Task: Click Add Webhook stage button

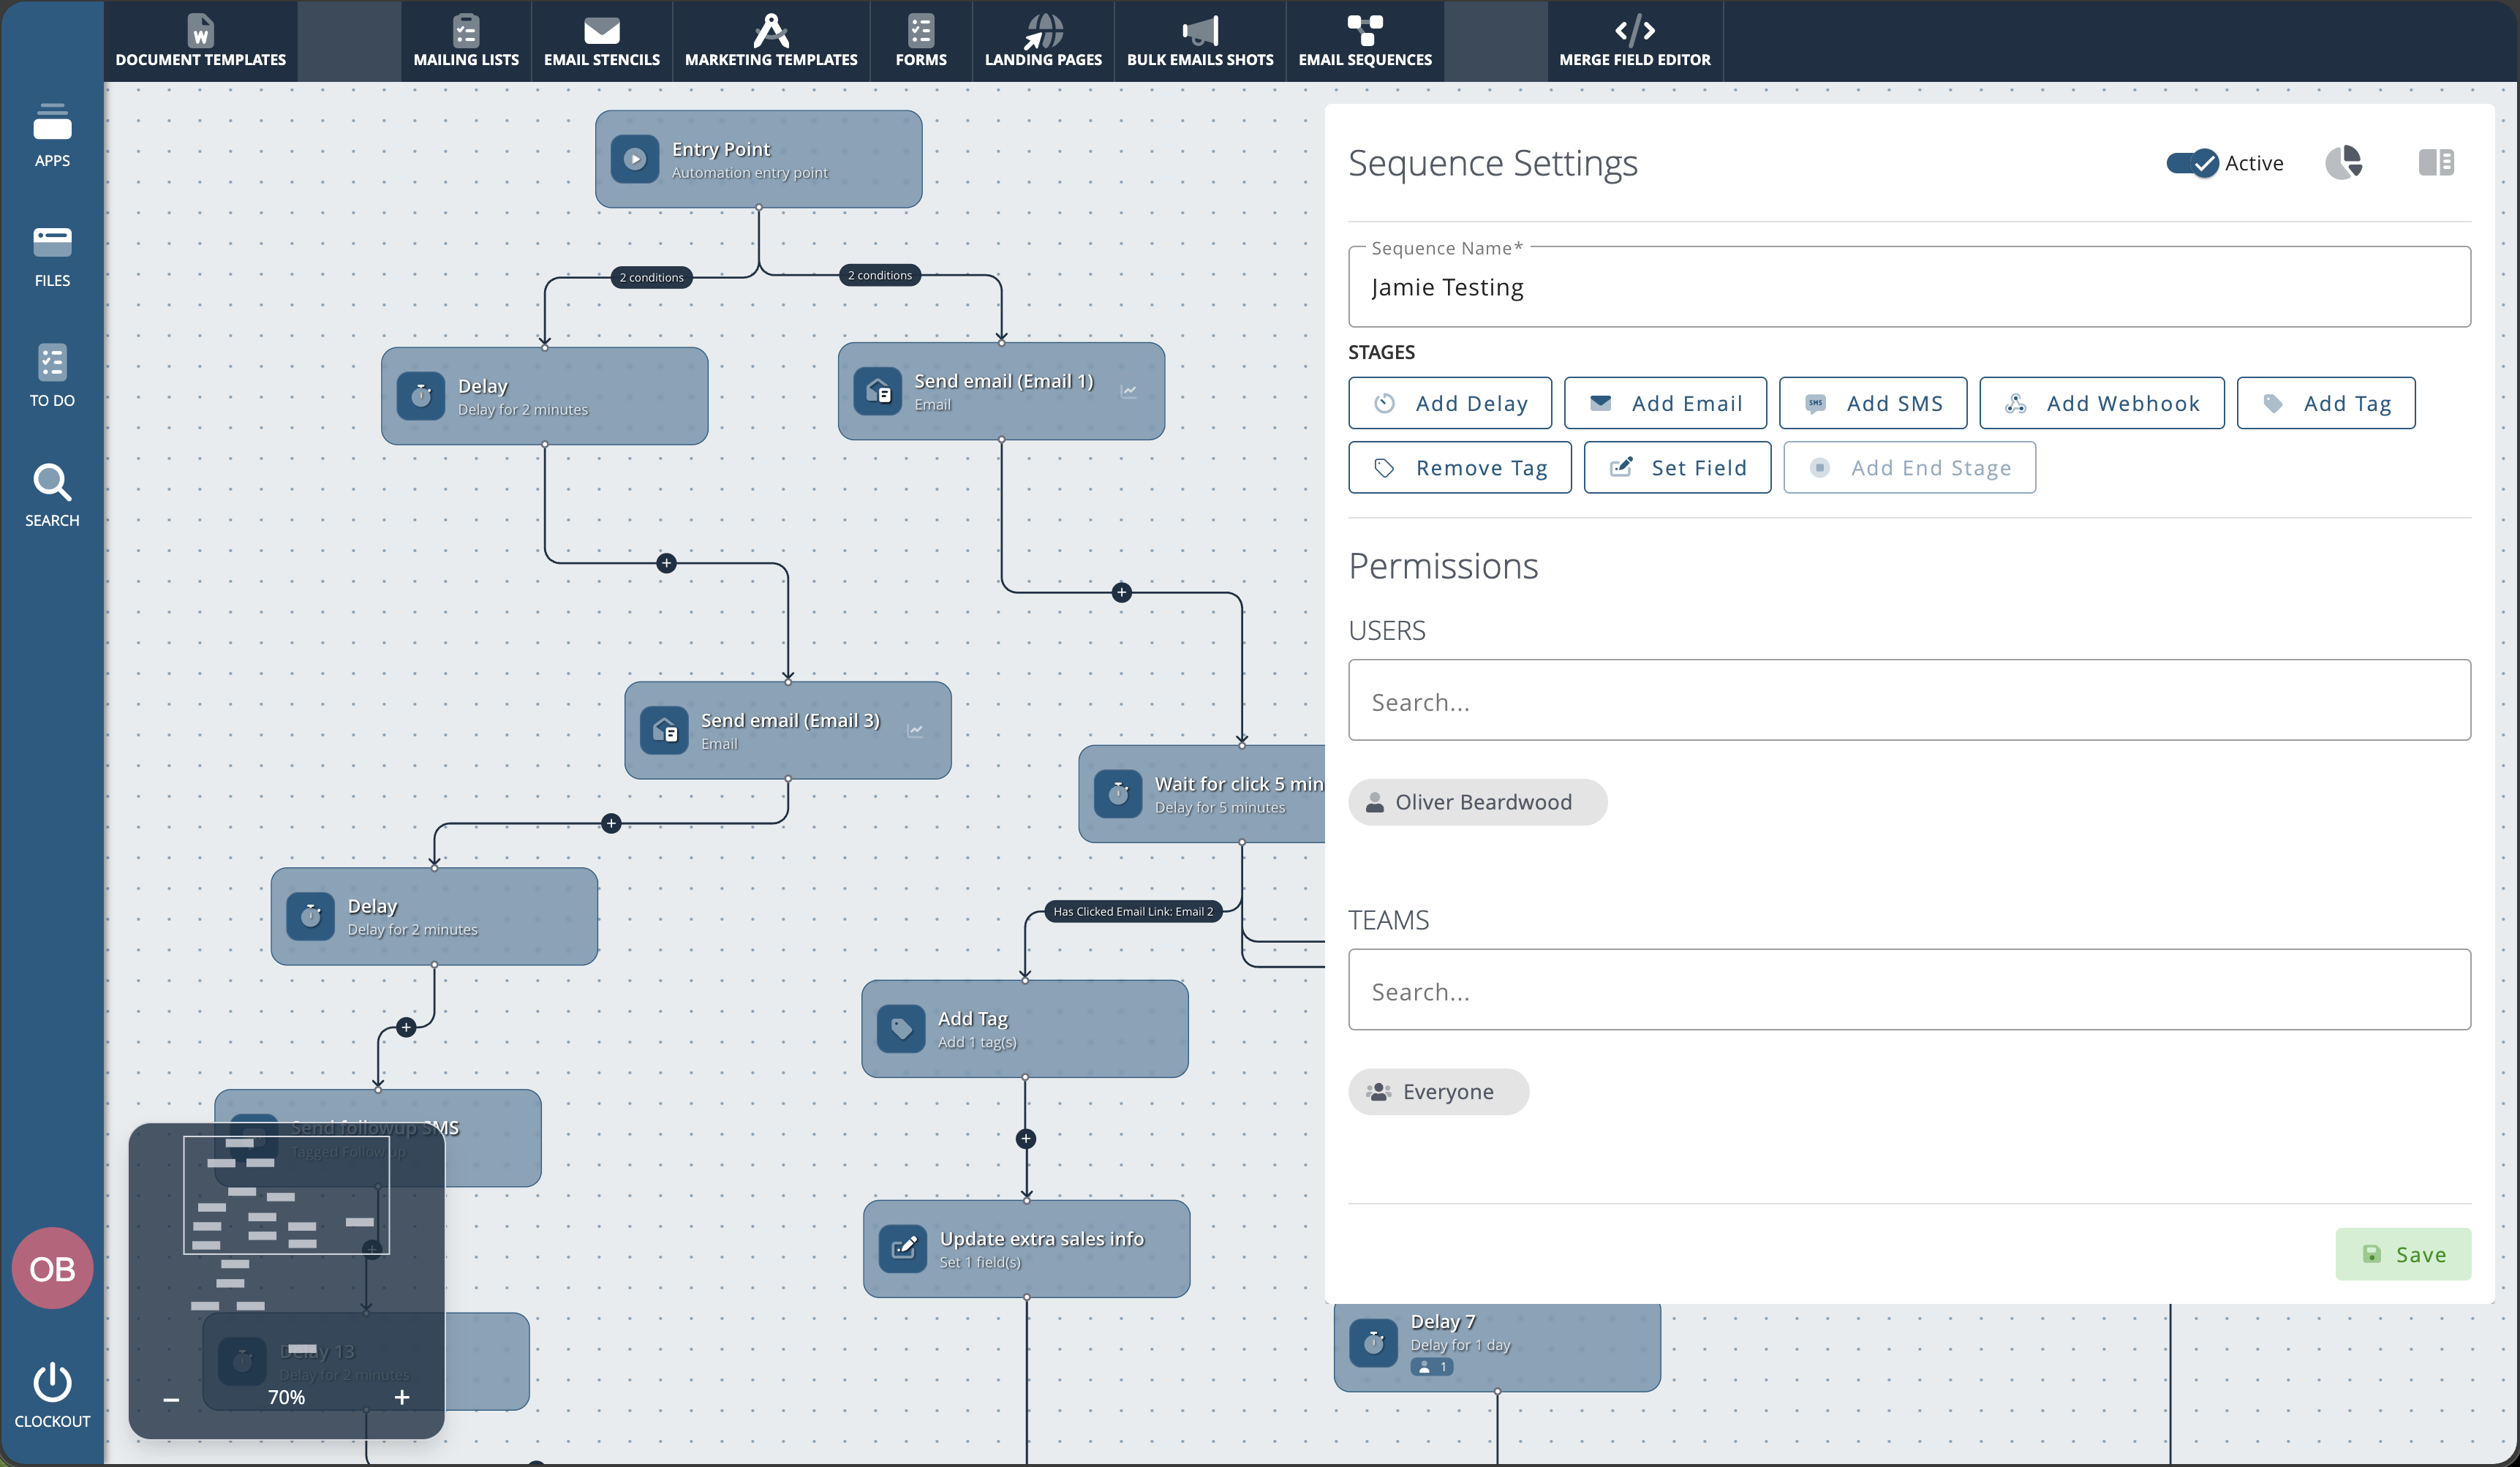Action: coord(2102,403)
